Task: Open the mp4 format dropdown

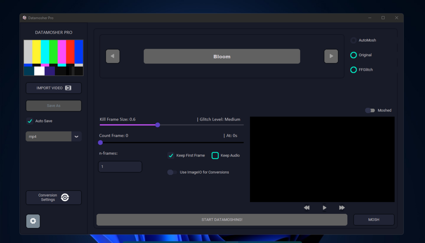Action: click(x=54, y=137)
